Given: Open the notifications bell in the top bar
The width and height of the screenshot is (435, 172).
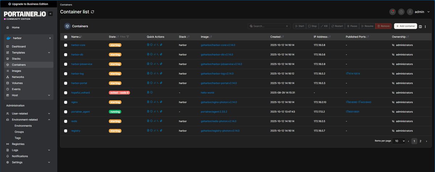Looking at the screenshot, I should [392, 12].
